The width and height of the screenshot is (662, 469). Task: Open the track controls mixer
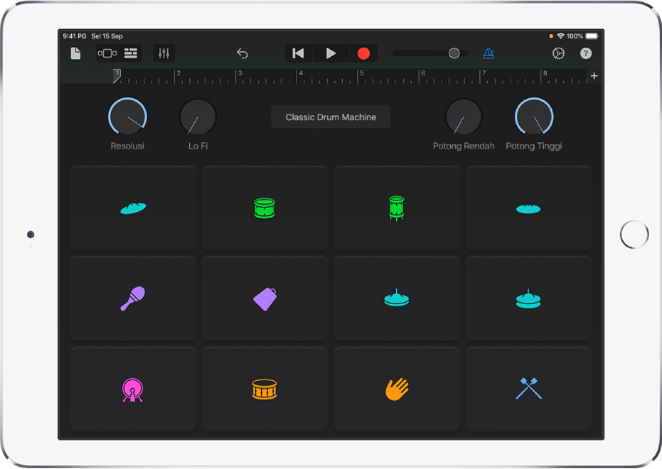click(164, 53)
